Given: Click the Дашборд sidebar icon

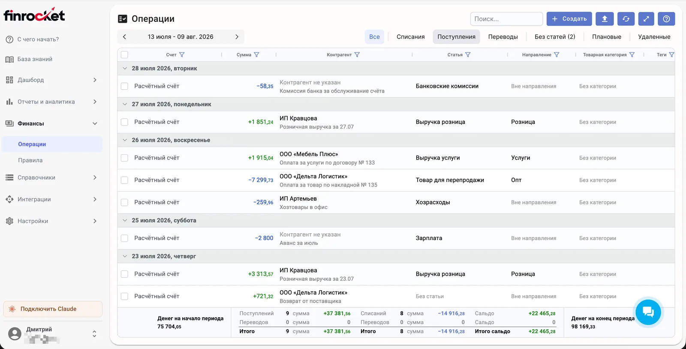Looking at the screenshot, I should (9, 80).
